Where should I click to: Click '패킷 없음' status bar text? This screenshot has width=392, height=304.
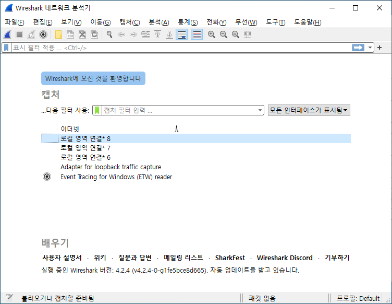click(262, 298)
